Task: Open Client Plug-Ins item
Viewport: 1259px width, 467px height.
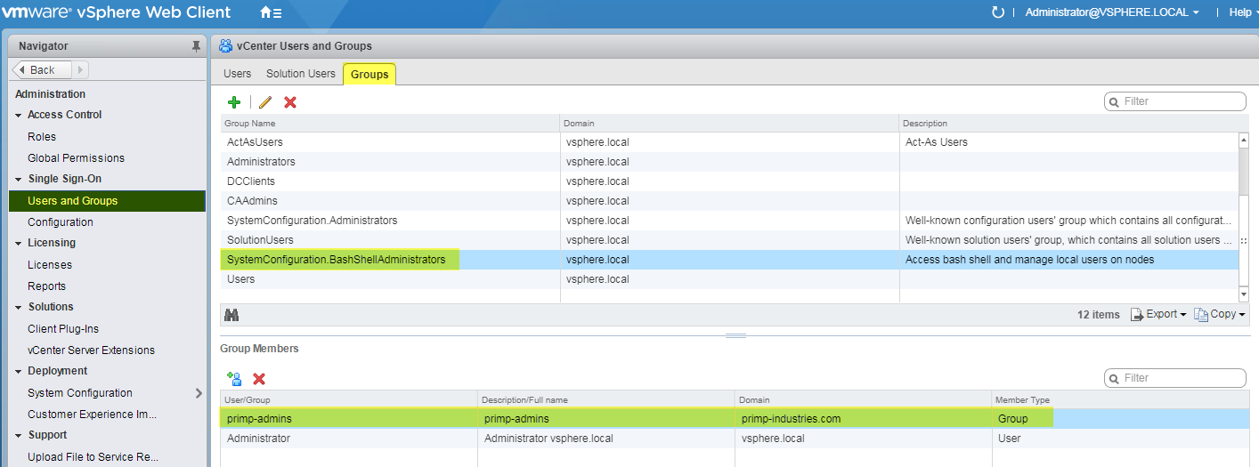Action: (x=63, y=329)
